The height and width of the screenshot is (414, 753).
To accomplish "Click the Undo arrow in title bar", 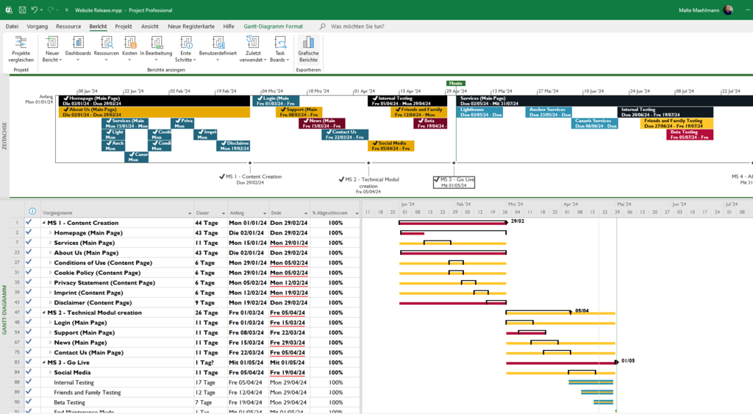I will click(x=35, y=10).
